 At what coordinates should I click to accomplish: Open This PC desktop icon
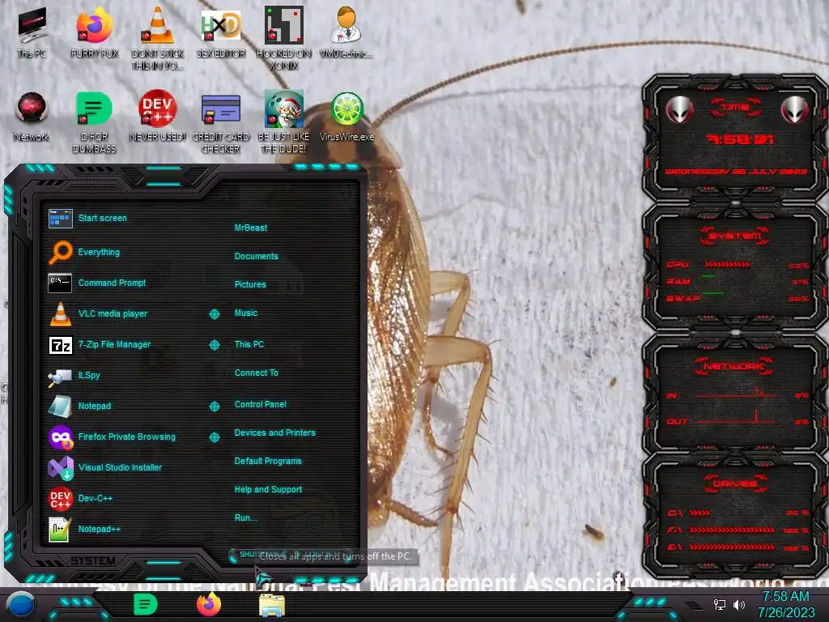click(x=32, y=32)
